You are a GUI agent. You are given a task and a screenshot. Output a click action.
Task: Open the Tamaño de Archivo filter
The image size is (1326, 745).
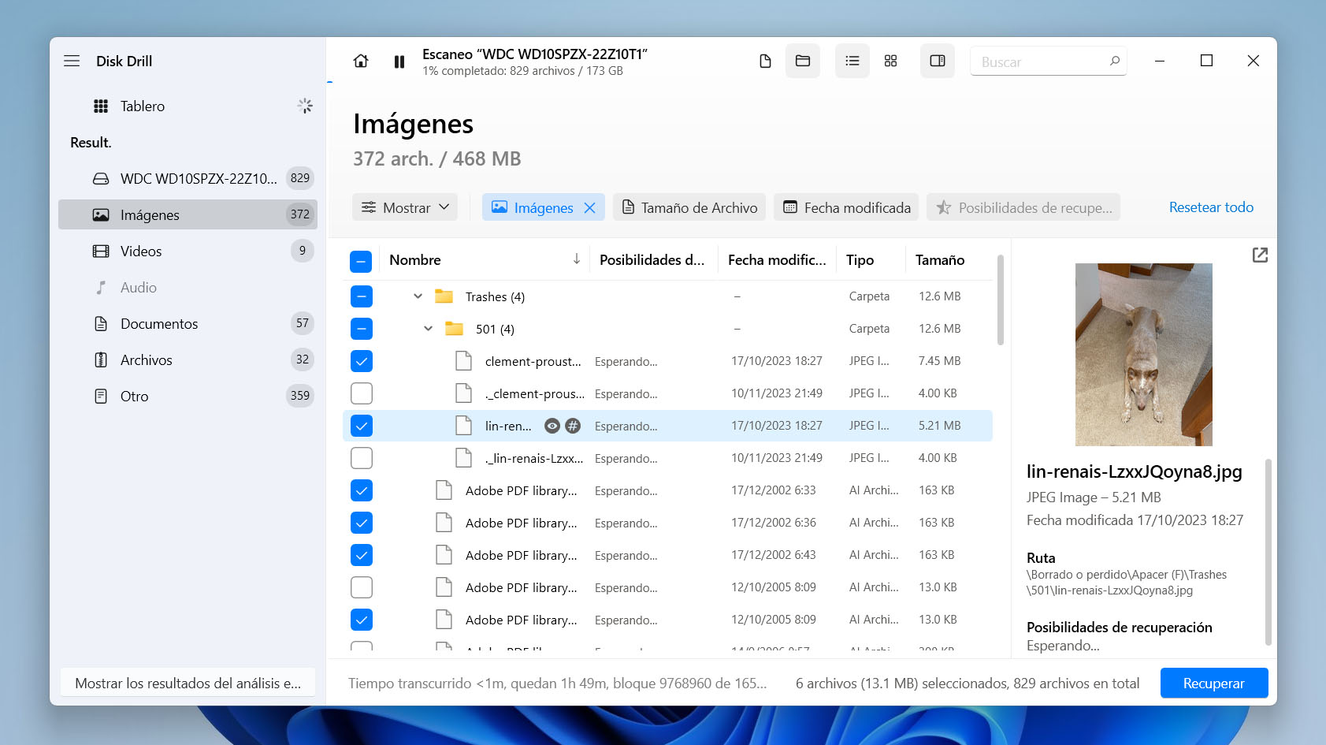pyautogui.click(x=689, y=207)
